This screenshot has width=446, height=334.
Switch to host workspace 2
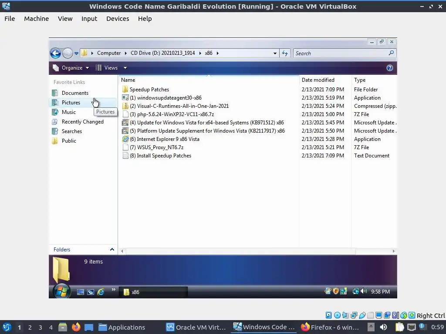pyautogui.click(x=30, y=327)
